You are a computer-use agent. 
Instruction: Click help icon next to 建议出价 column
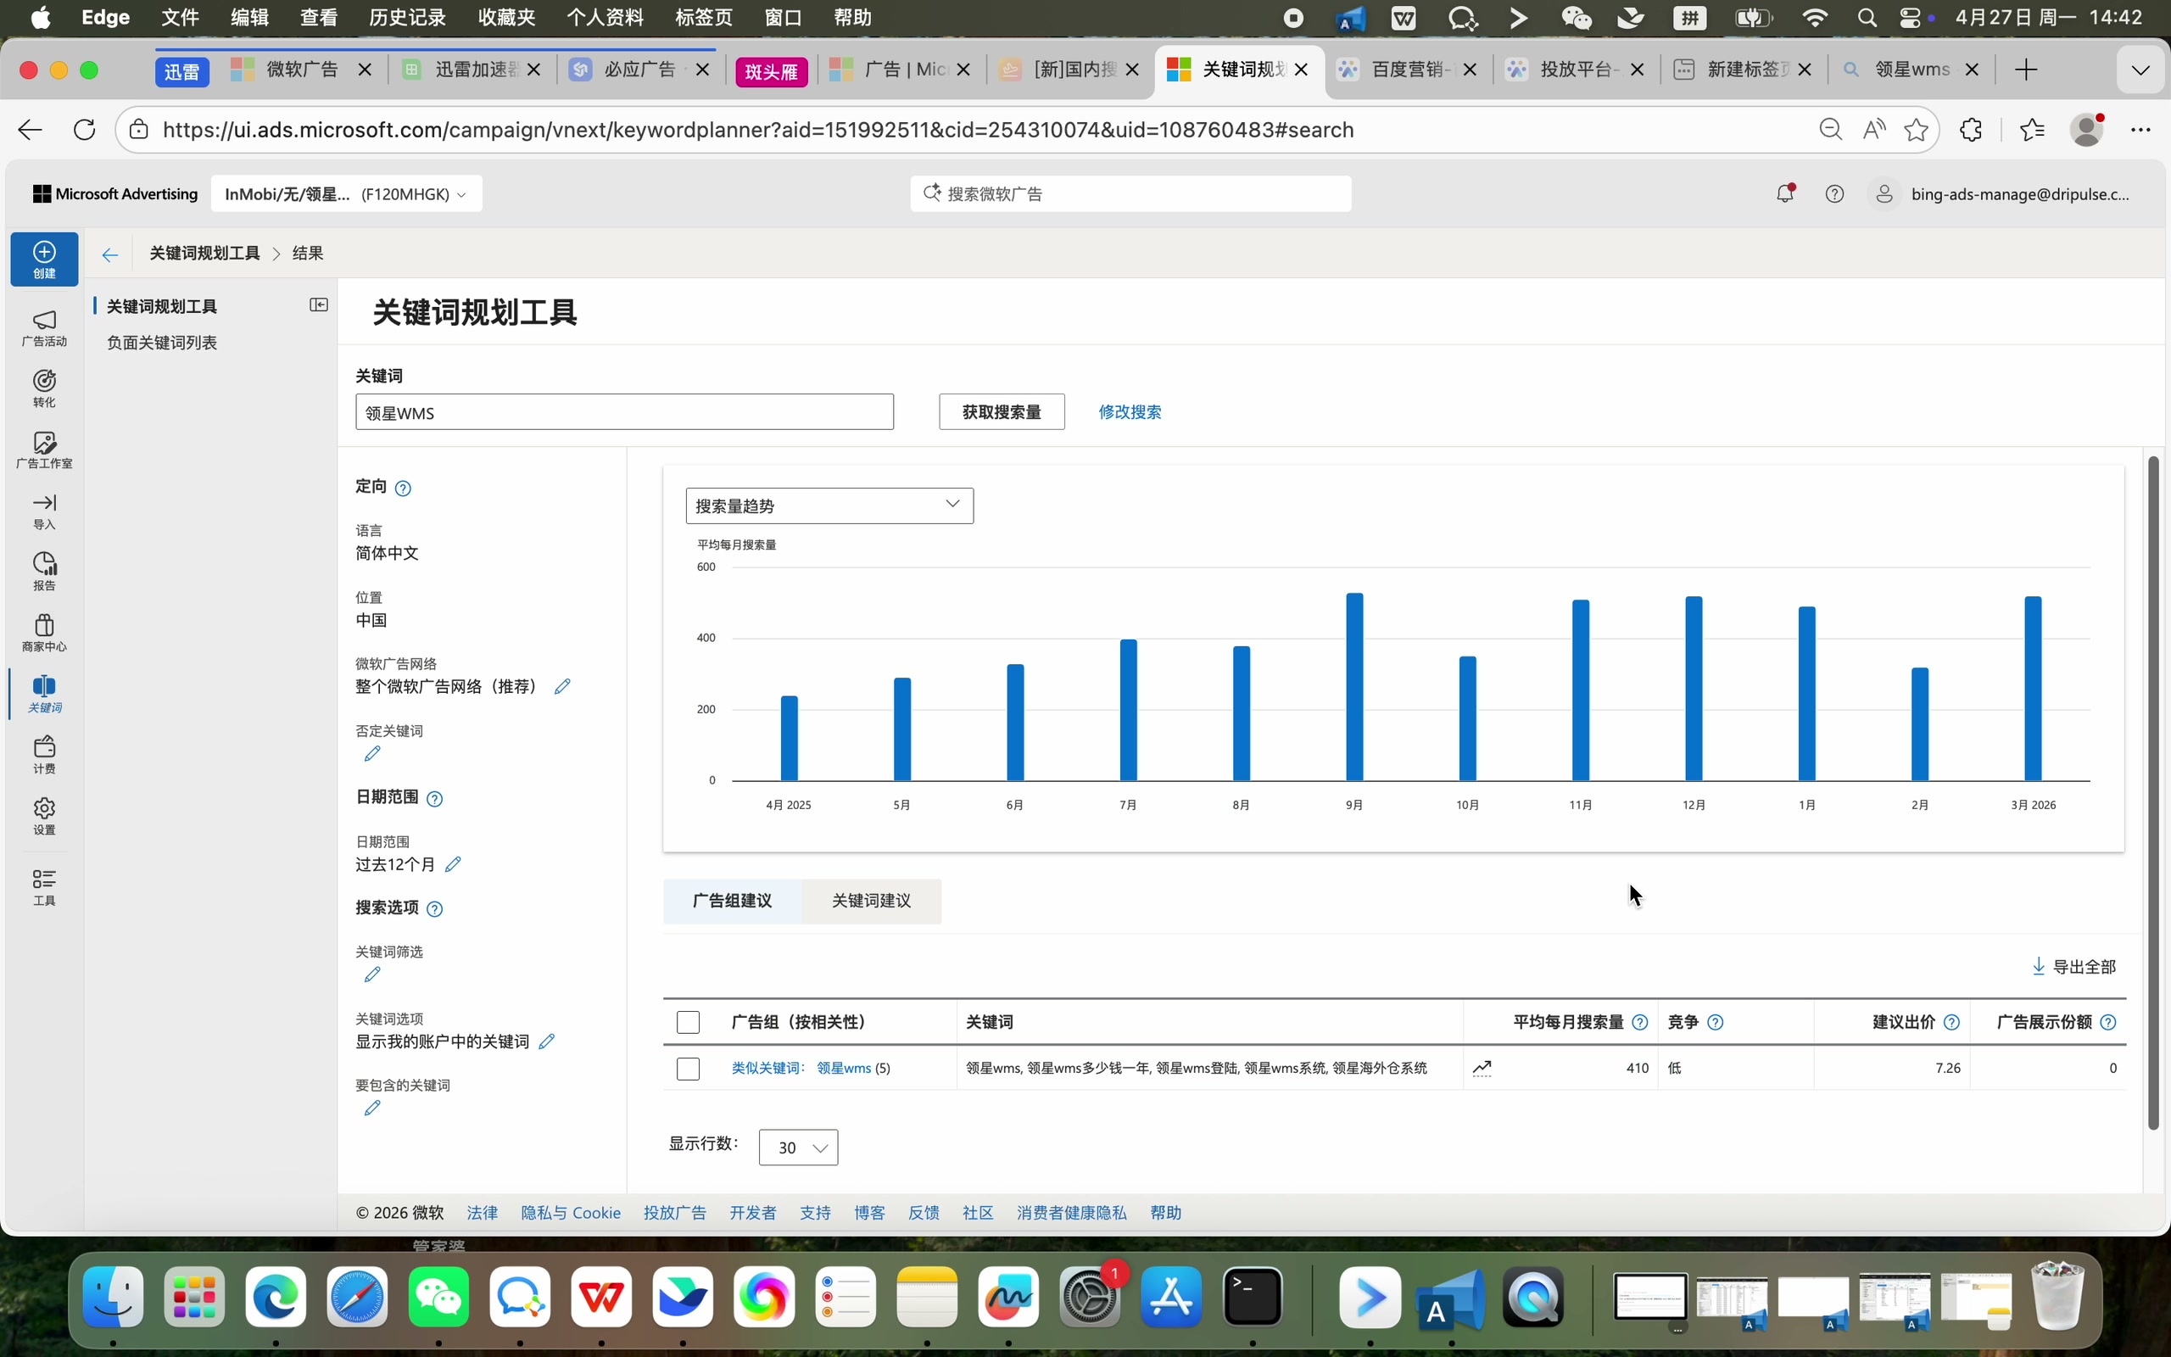click(x=1951, y=1022)
